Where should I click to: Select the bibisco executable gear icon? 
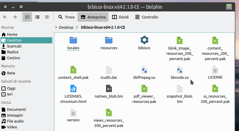tap(144, 40)
